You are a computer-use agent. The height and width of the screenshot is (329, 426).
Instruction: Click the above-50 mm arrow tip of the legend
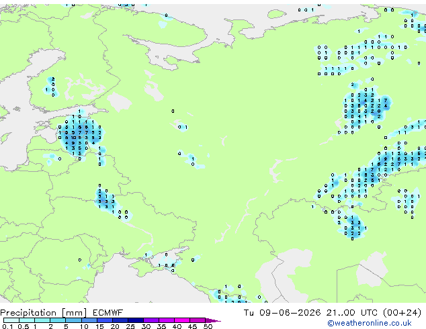tap(213, 321)
